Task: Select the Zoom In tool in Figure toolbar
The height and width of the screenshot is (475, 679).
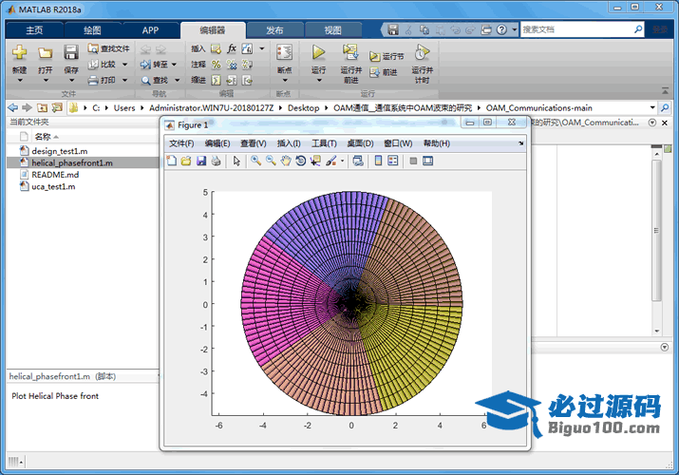Action: (256, 161)
